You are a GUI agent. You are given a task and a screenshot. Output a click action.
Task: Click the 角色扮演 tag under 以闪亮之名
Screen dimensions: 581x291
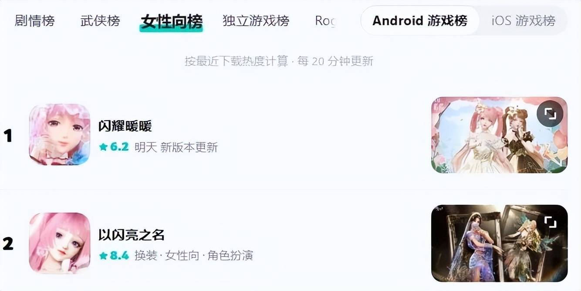pos(230,255)
